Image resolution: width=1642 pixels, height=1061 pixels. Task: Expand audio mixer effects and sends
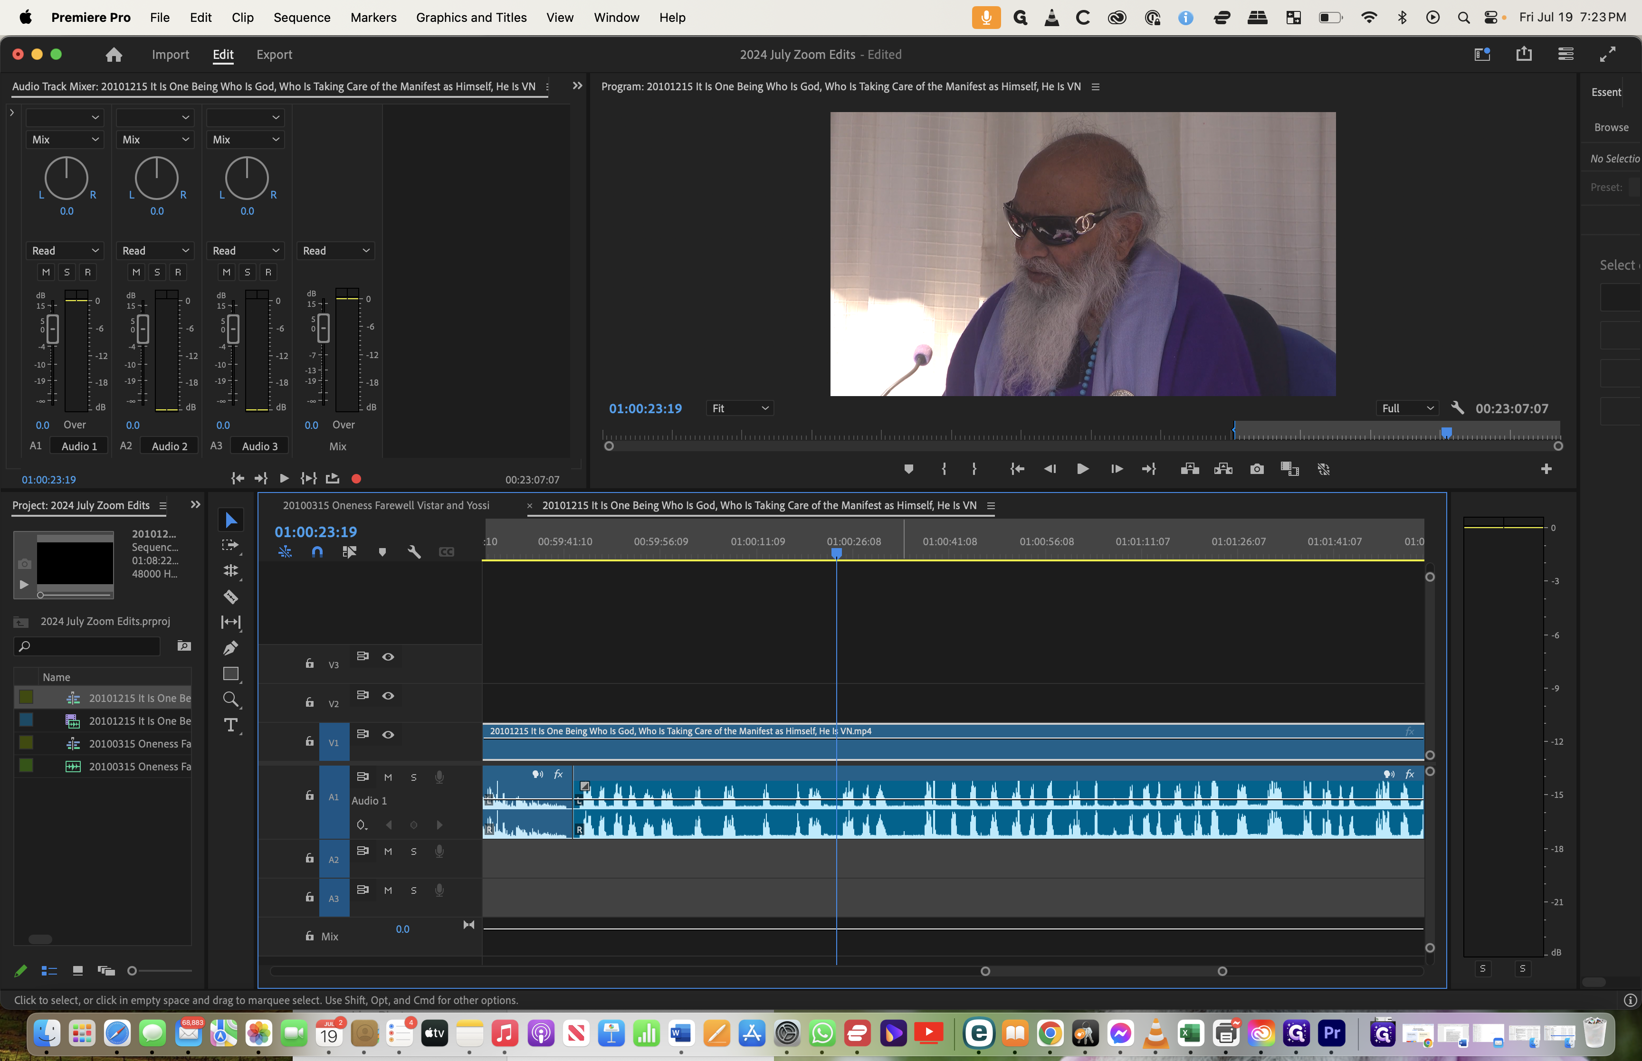(12, 112)
